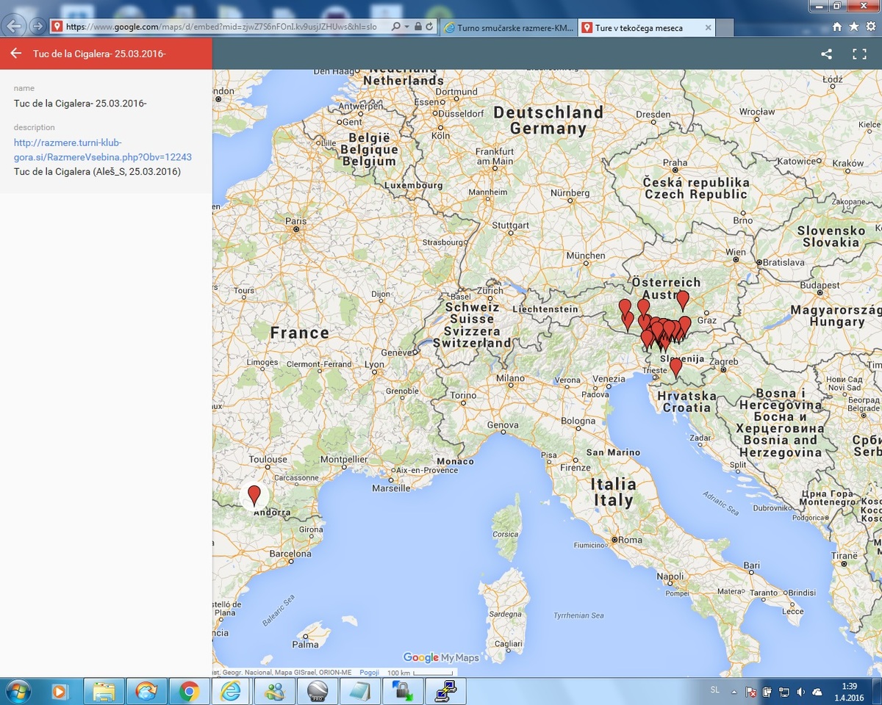Click the share map icon
Screen dimensions: 882x705
tap(827, 54)
